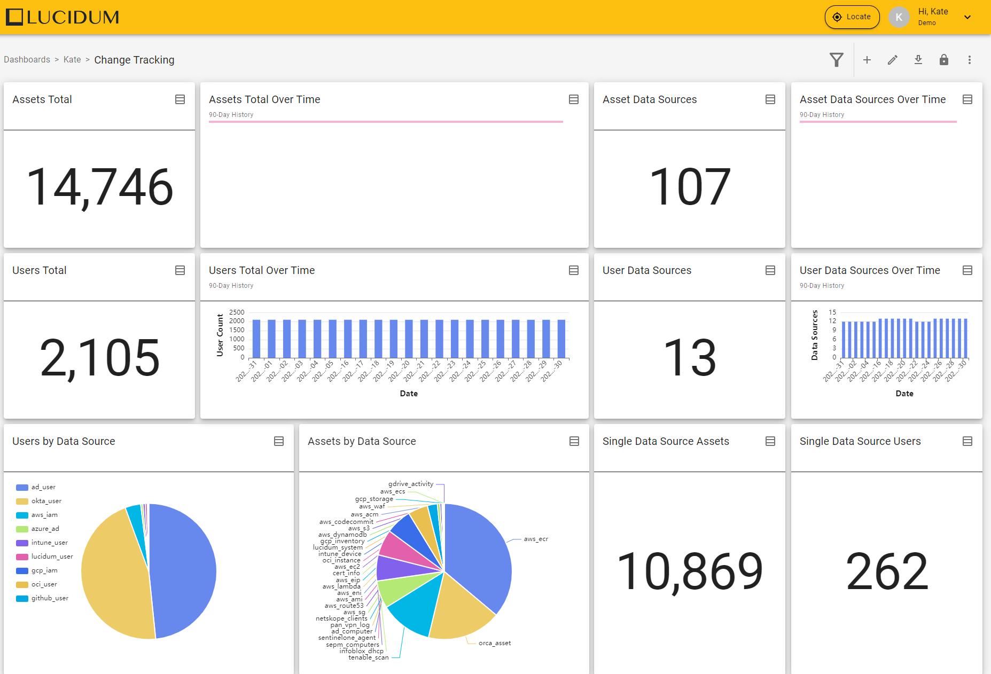Open Assets Total card menu icon
Image resolution: width=991 pixels, height=674 pixels.
click(x=180, y=99)
